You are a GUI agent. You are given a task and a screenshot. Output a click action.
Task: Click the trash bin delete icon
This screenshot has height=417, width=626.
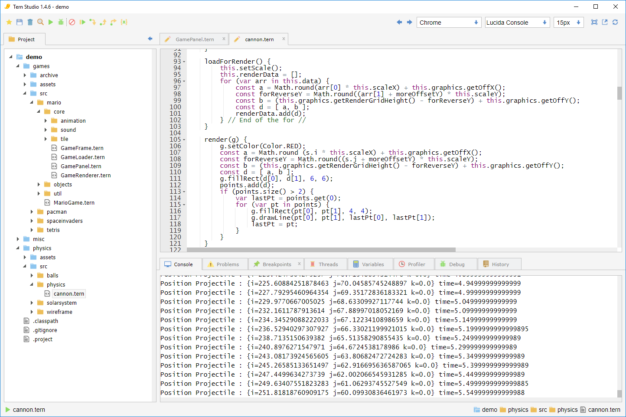[30, 22]
